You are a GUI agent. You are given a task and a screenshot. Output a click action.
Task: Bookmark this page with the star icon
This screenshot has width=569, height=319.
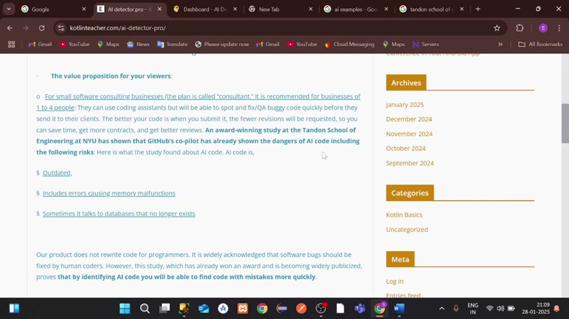tap(497, 28)
